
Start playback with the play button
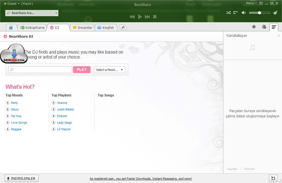[x=140, y=17]
